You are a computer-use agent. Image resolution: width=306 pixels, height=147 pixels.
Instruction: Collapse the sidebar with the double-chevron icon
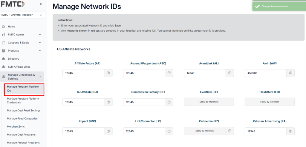[41, 4]
